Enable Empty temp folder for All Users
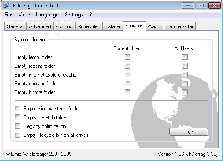223x161 pixels. point(185,57)
